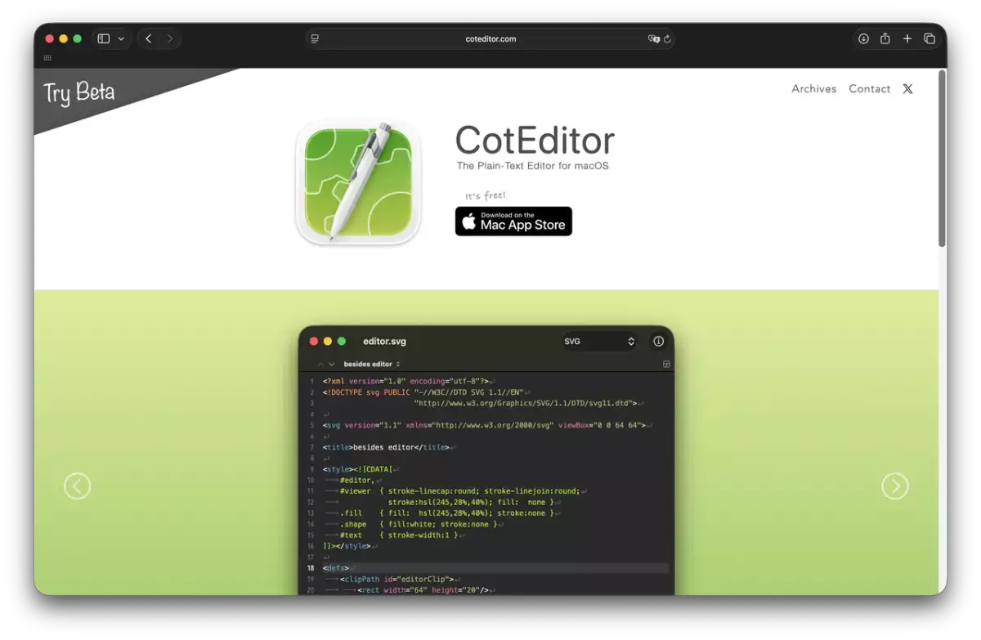Viewport: 981px width, 640px height.
Task: Open the page settings icon in address bar
Action: [x=315, y=38]
